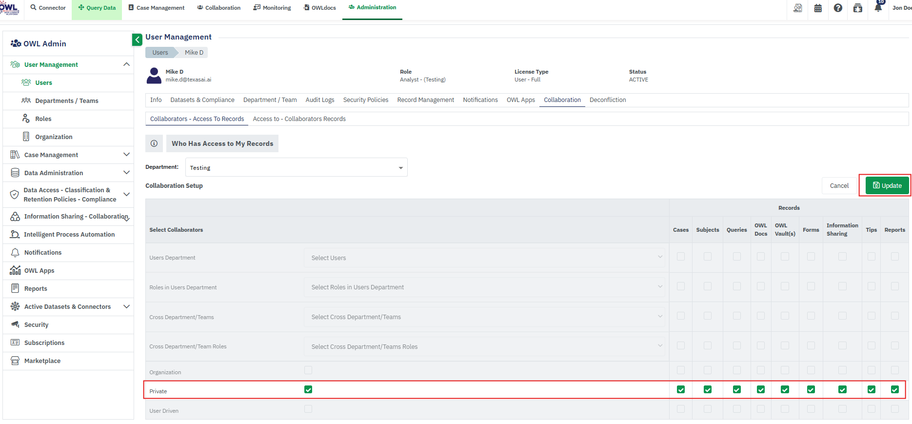The width and height of the screenshot is (912, 424).
Task: Open the Select Cross Department/Teams dropdown
Action: [x=484, y=317]
